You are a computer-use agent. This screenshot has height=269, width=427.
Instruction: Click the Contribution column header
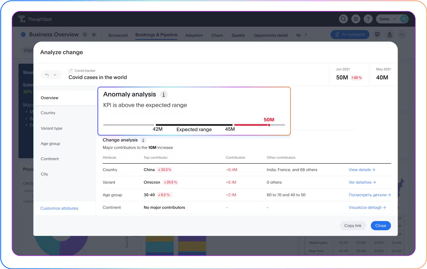coord(235,158)
